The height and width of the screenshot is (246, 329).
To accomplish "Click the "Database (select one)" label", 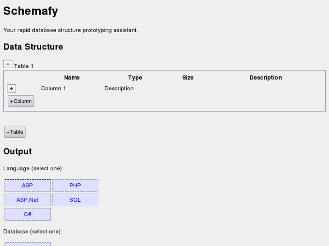I will (33, 232).
